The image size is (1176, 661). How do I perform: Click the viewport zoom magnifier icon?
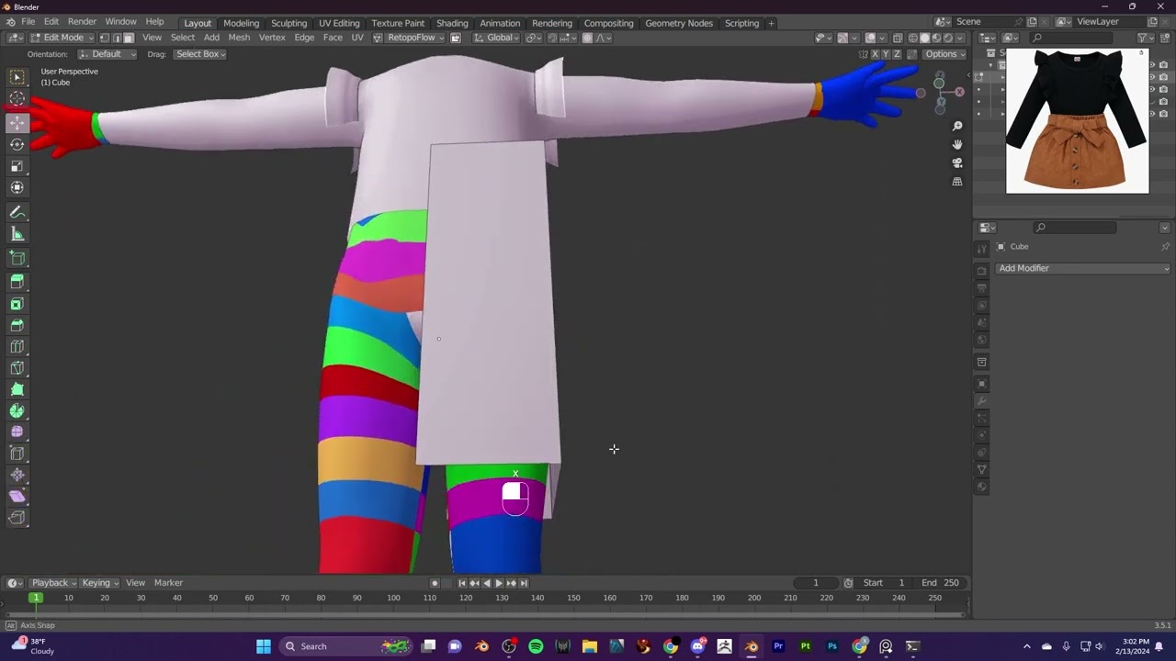[x=957, y=126]
